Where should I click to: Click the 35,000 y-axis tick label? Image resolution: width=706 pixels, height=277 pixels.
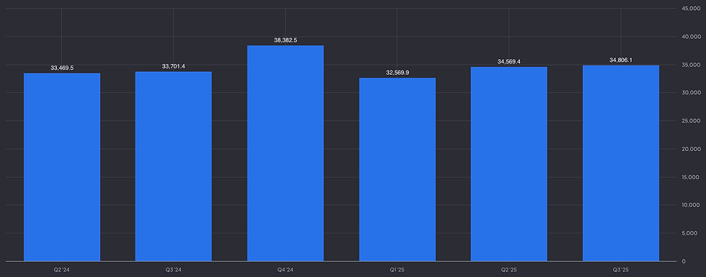pos(690,65)
